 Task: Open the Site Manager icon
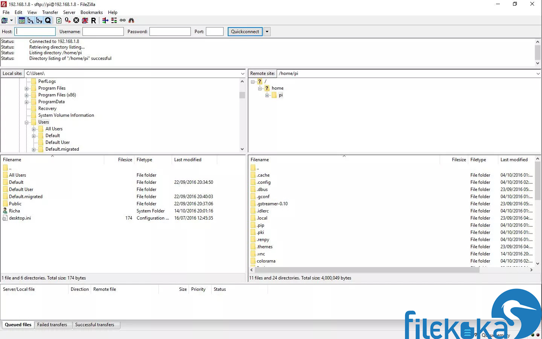[5, 20]
